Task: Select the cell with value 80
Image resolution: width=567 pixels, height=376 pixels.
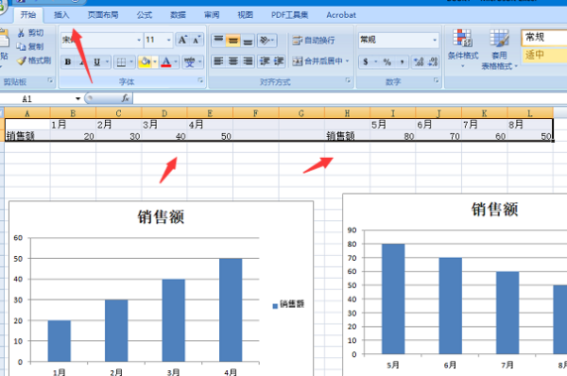Action: pyautogui.click(x=392, y=136)
